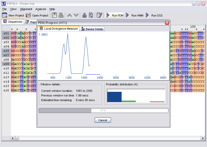Click the green probability distribution bar
Image resolution: width=207 pixels, height=147 pixels.
point(129,101)
